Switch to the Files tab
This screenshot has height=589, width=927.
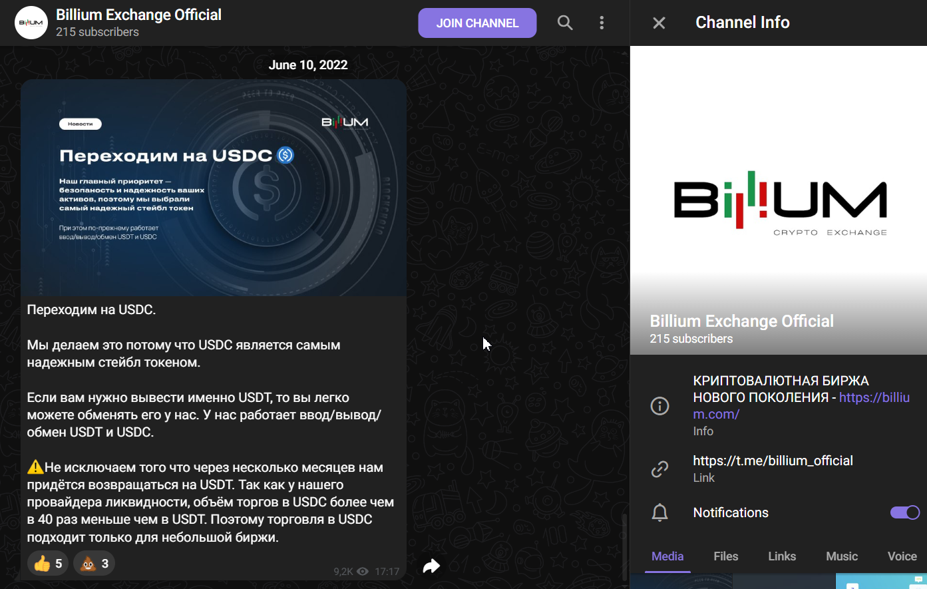(726, 556)
